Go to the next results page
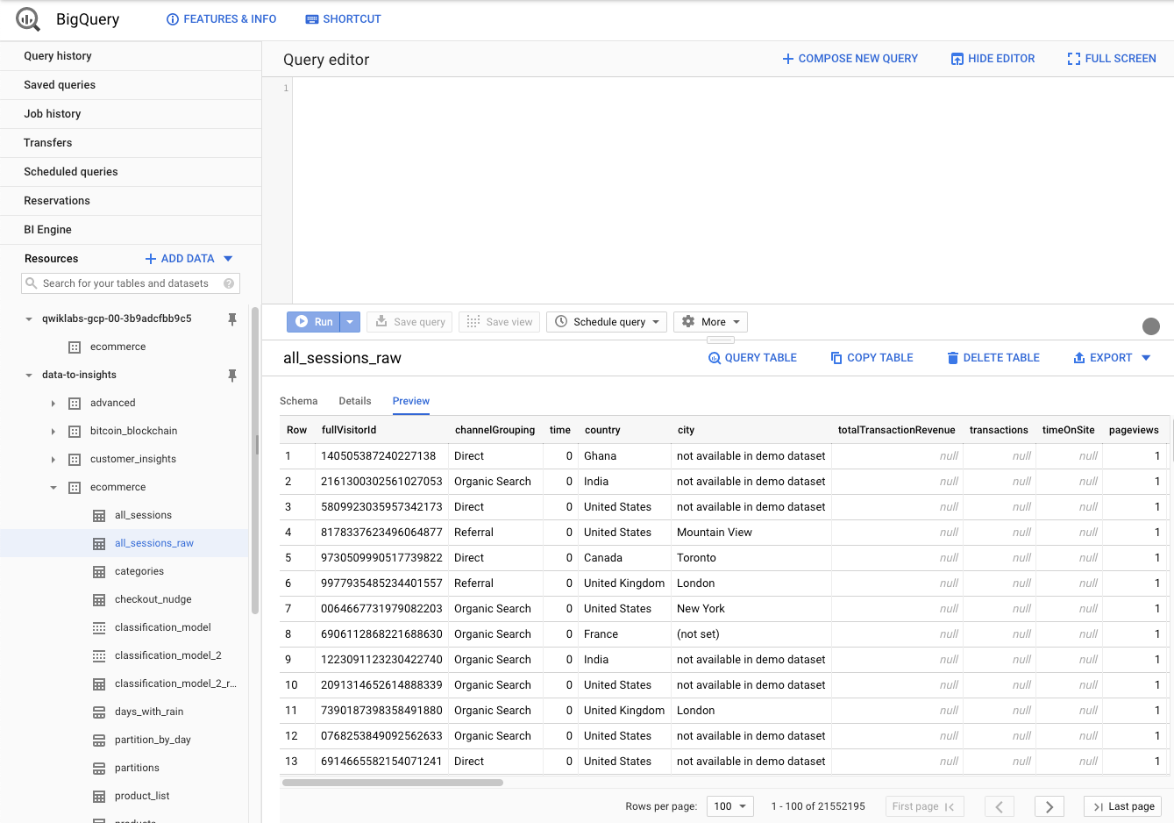Image resolution: width=1174 pixels, height=823 pixels. pyautogui.click(x=1049, y=806)
